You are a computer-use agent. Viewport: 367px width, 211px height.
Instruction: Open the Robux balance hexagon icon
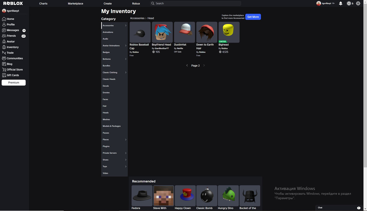point(349,3)
